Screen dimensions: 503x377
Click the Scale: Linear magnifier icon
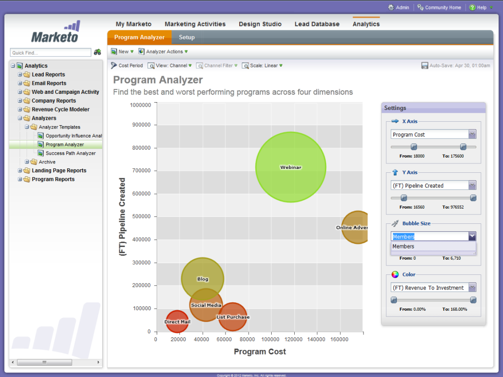(x=246, y=66)
